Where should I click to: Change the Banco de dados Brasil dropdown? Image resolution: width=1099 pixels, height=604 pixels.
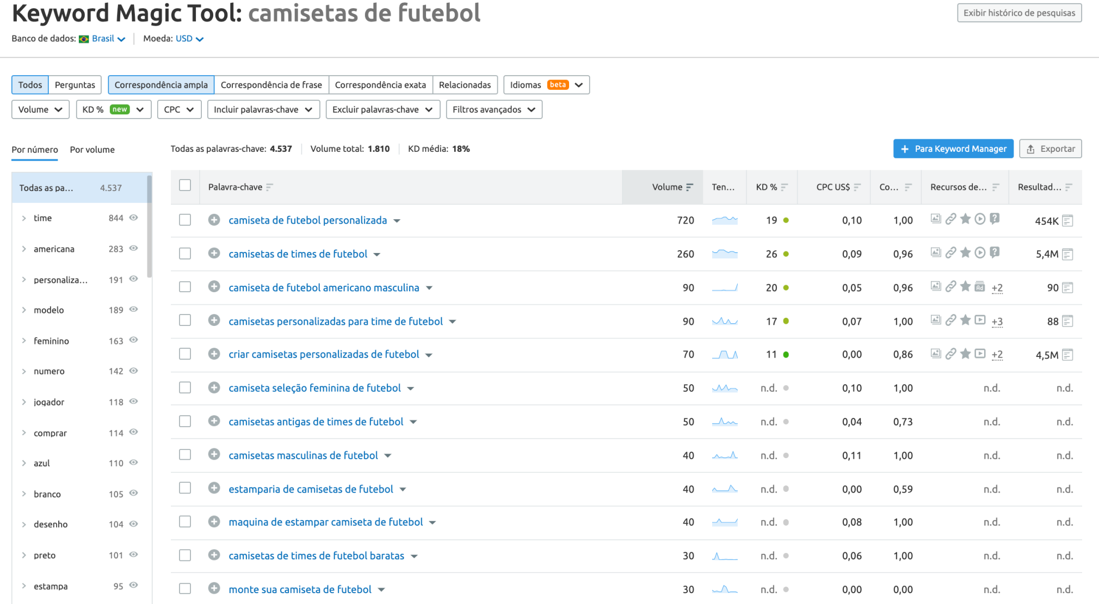pos(103,39)
